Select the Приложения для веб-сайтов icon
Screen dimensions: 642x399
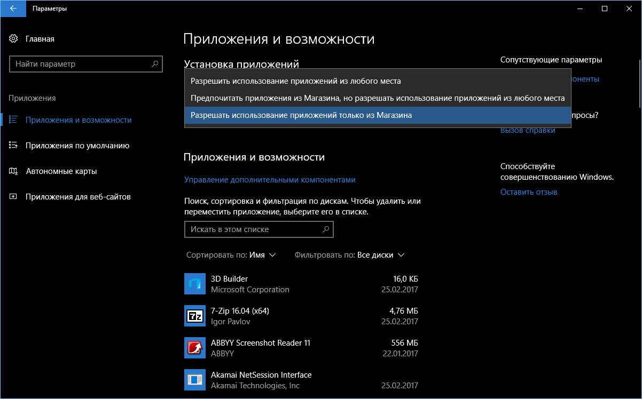point(13,196)
